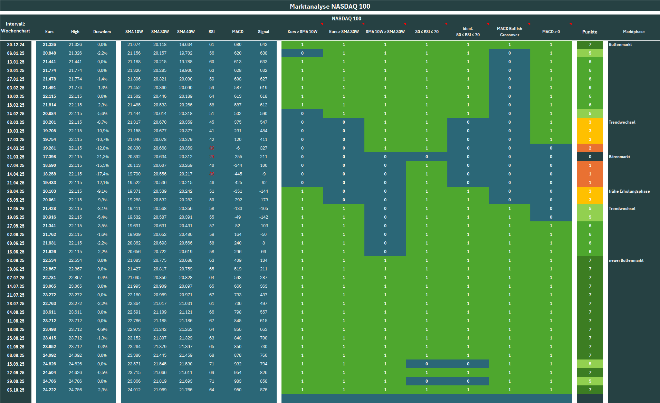
Task: Click Punkte cell 0 in row 31.03.25
Action: [590, 157]
